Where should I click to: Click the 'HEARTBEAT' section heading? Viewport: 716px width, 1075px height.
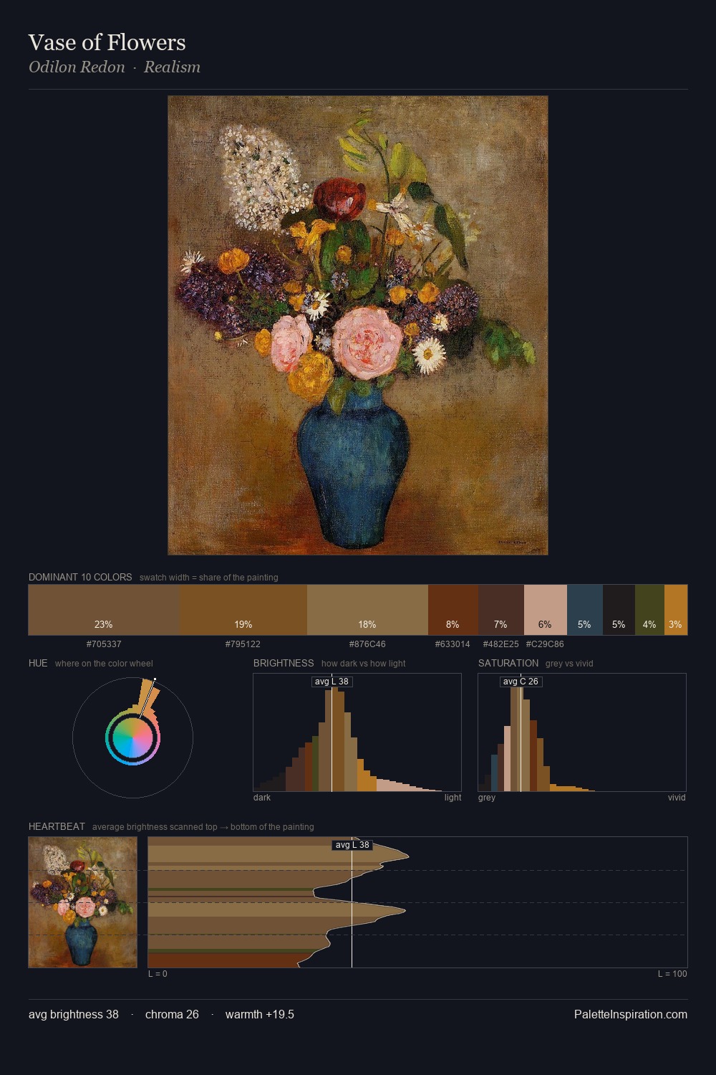click(x=57, y=826)
